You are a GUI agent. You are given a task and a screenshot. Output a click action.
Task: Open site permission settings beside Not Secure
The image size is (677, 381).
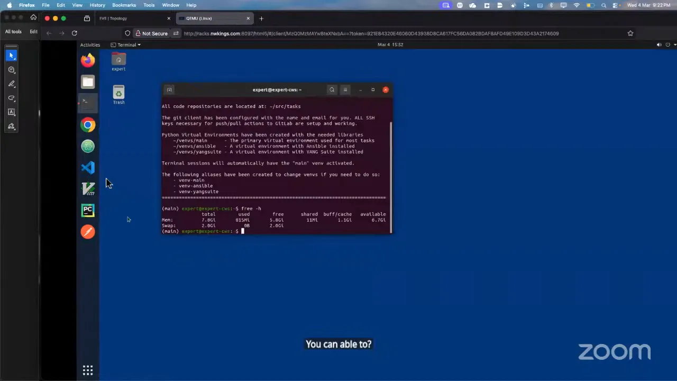(x=176, y=33)
